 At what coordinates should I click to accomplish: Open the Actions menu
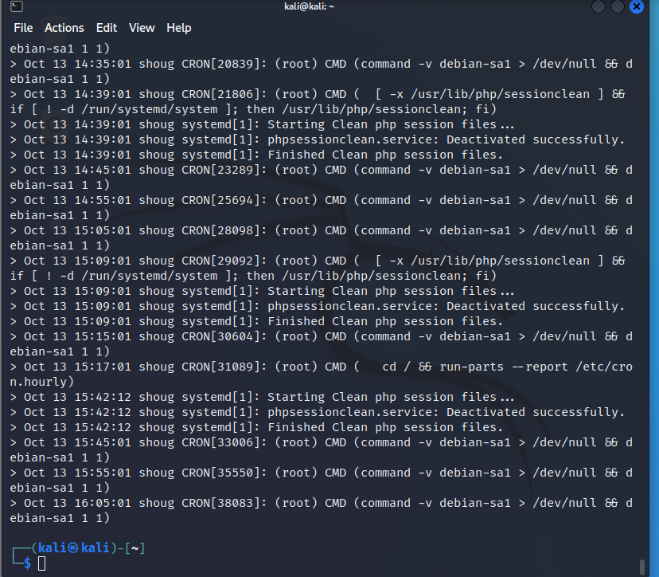coord(64,28)
